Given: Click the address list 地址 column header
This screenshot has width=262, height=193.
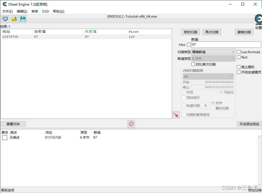Looking at the screenshot, I should 49,133.
